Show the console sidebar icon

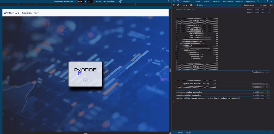[174, 5]
